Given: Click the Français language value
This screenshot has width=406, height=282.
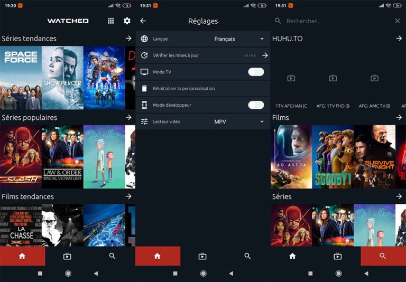Looking at the screenshot, I should pyautogui.click(x=225, y=39).
